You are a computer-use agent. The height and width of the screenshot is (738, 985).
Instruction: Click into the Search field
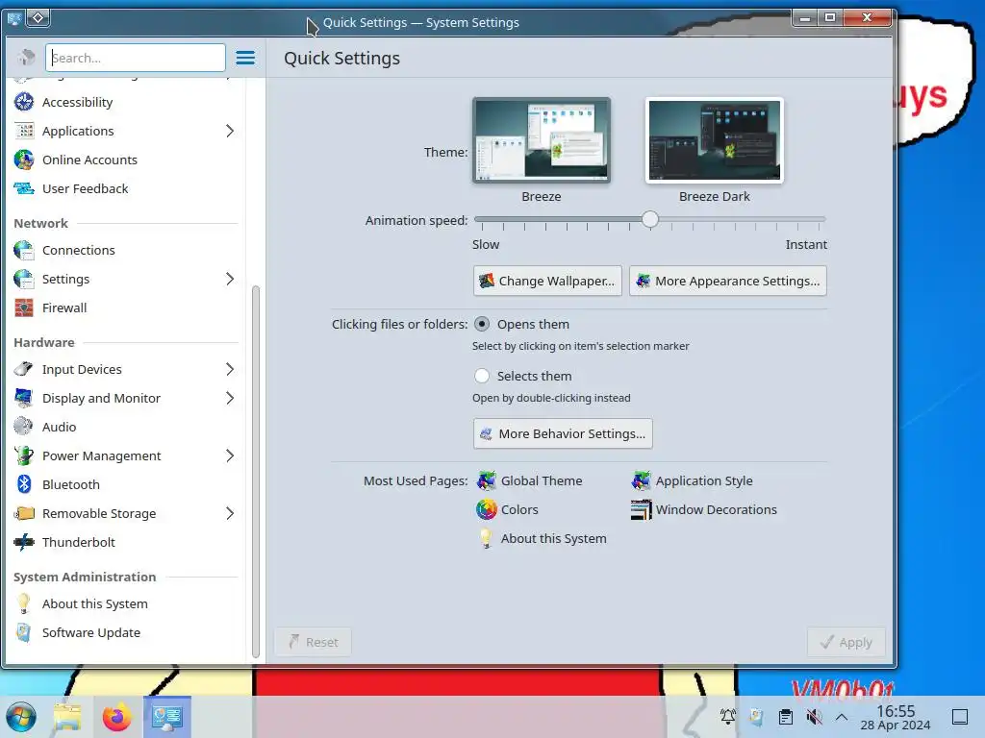coord(136,58)
